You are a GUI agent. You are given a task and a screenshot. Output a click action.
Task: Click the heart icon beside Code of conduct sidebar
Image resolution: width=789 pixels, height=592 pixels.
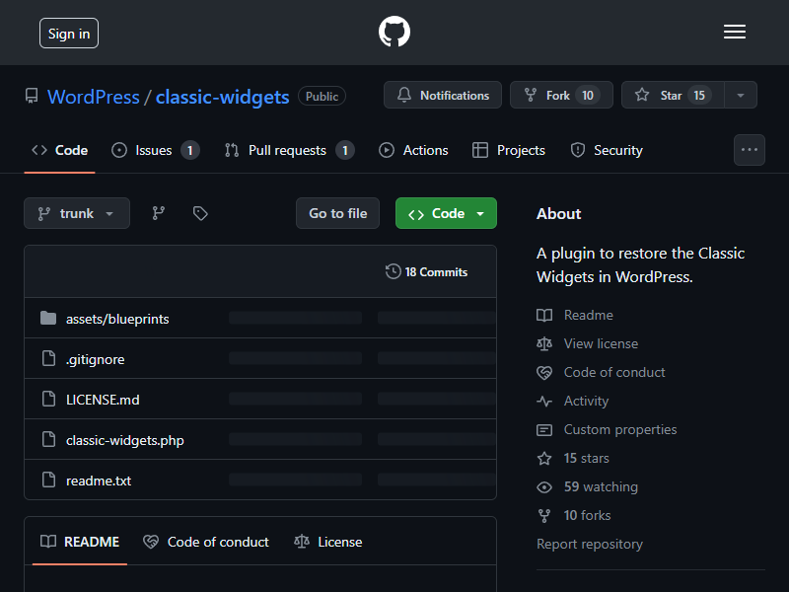pyautogui.click(x=544, y=373)
